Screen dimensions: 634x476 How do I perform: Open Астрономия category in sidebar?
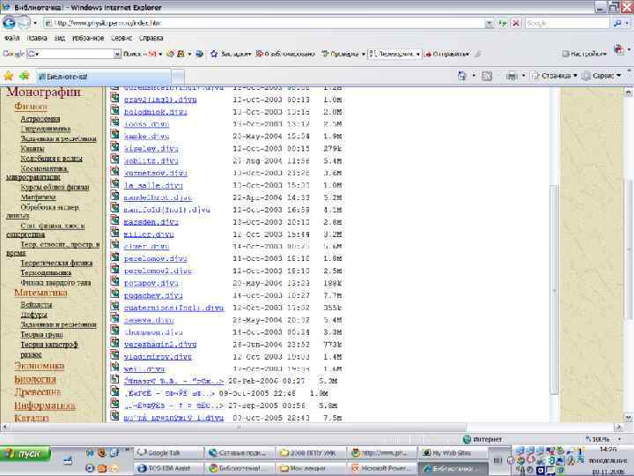point(41,119)
